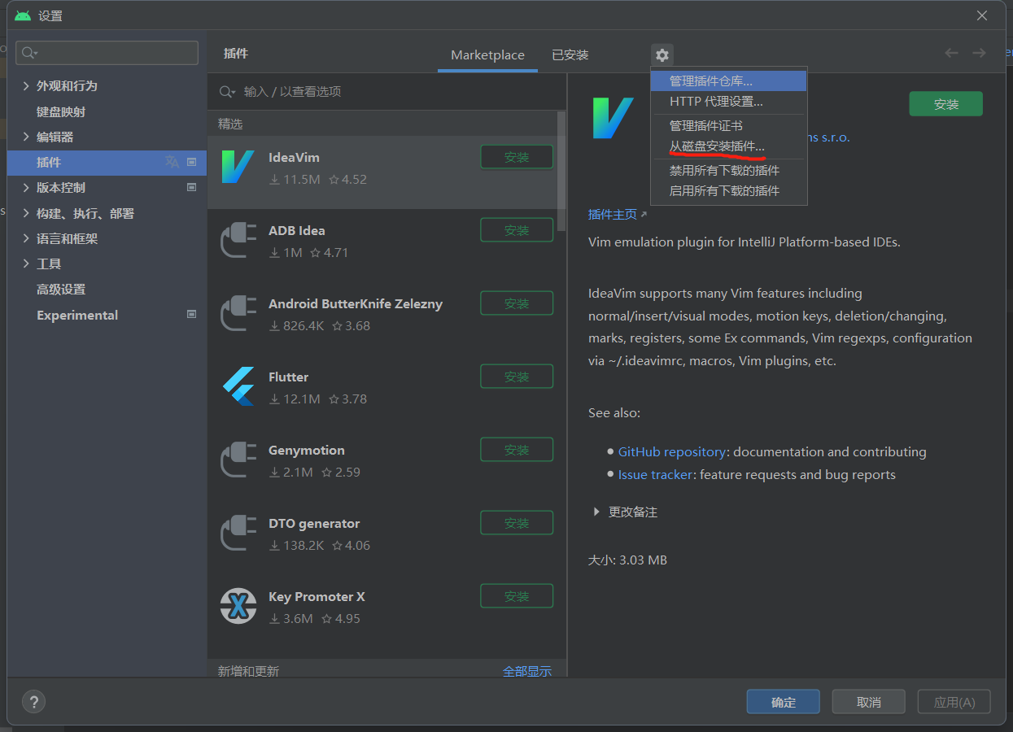Click the gear icon beside the 已安装 tab
The height and width of the screenshot is (732, 1013).
(x=662, y=55)
